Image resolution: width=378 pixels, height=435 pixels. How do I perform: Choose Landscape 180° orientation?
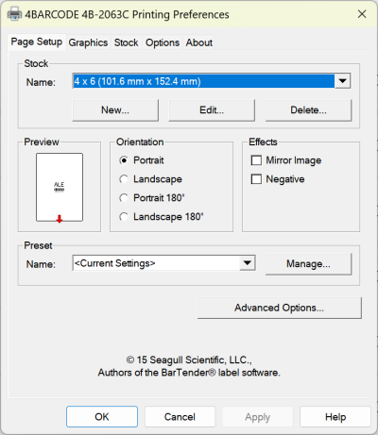click(x=124, y=217)
